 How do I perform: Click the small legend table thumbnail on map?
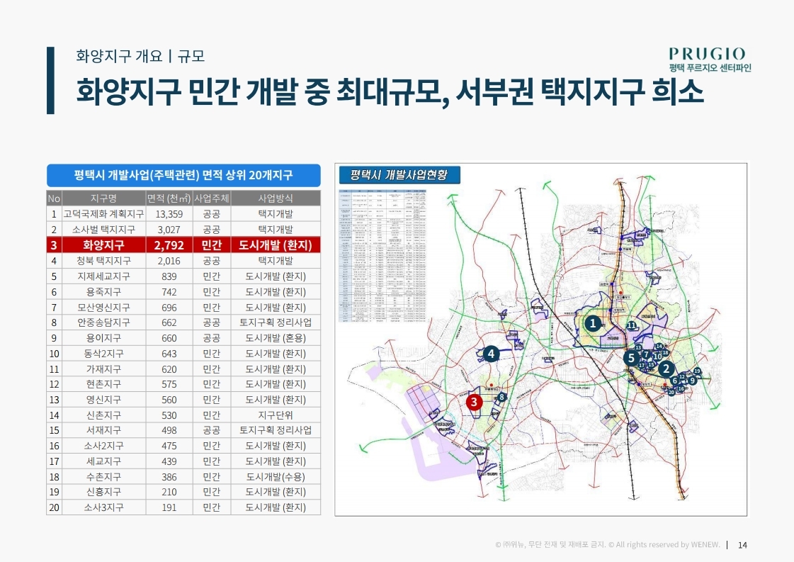[382, 256]
